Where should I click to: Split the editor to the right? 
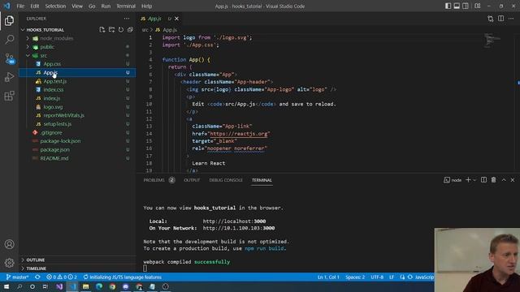[x=500, y=19]
